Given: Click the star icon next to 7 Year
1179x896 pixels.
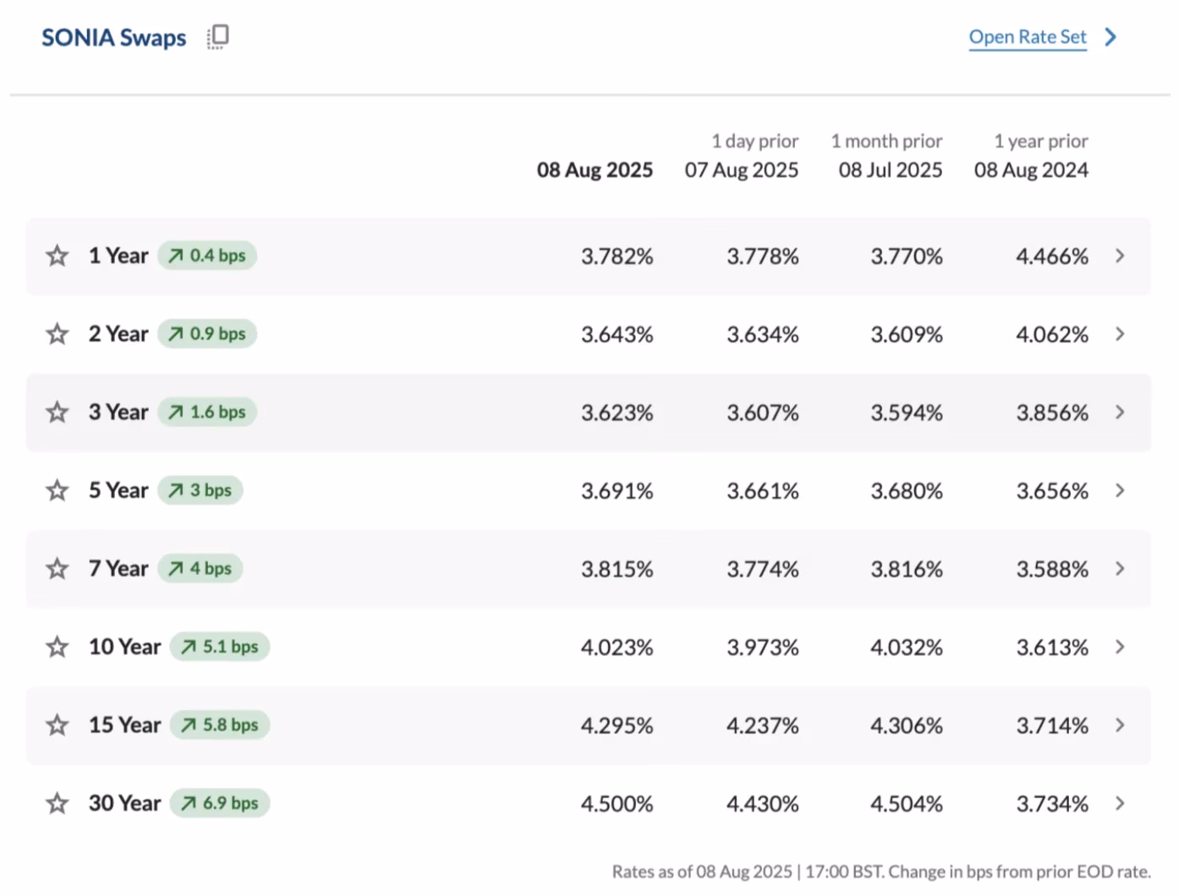Looking at the screenshot, I should coord(57,568).
